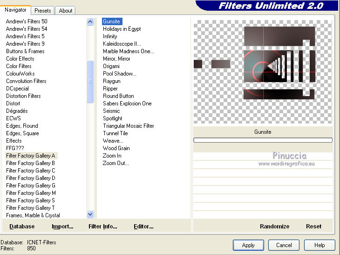Image resolution: width=340 pixels, height=255 pixels.
Task: Choose the Infinity filter
Action: tap(110, 36)
